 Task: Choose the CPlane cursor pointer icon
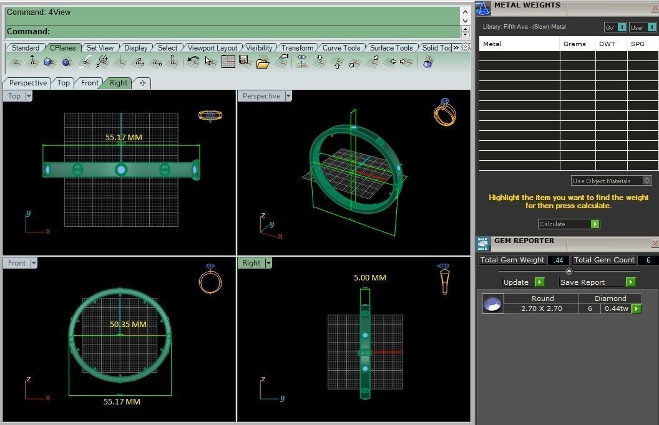(x=210, y=62)
